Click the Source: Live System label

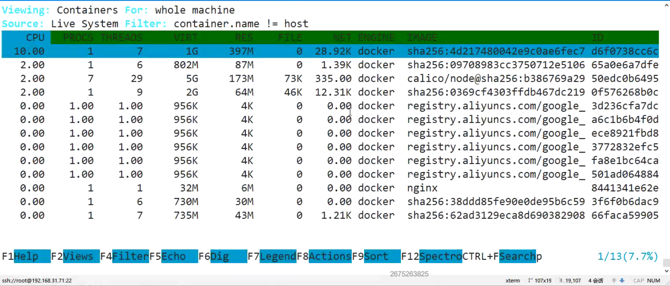click(60, 24)
